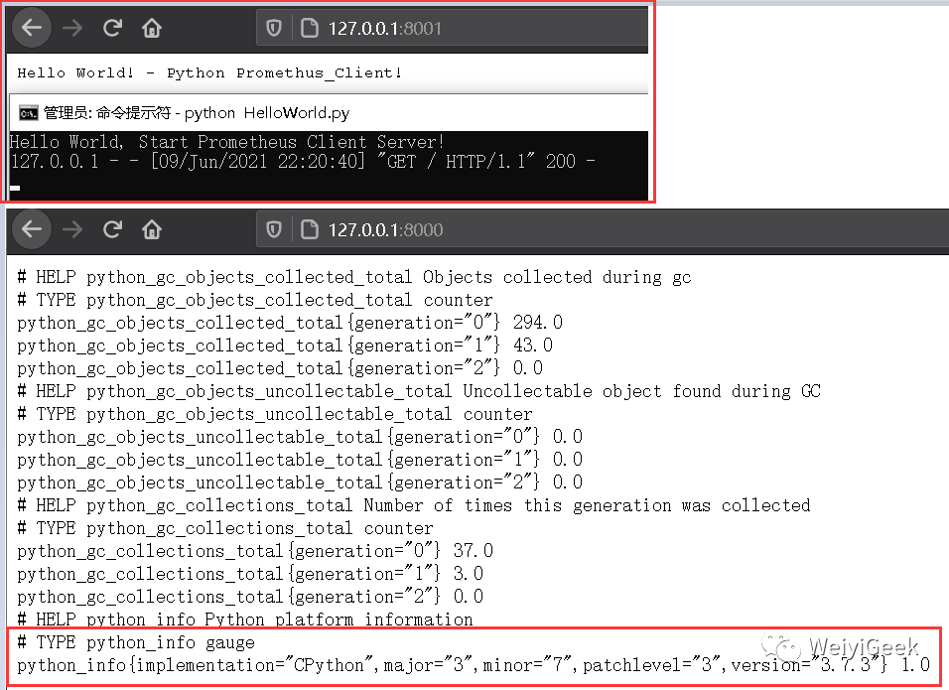Open home in the 127.0.0.1:8001 browser

(x=151, y=28)
